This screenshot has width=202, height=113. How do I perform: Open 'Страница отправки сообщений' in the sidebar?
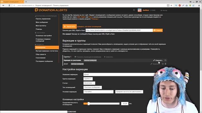point(43,40)
